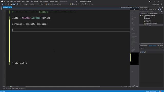Select module1.py in Solution Explorer
This screenshot has width=164, height=92.
(x=148, y=22)
